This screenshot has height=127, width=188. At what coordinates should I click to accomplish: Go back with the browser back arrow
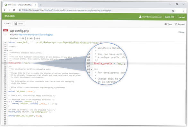[x=5, y=10]
